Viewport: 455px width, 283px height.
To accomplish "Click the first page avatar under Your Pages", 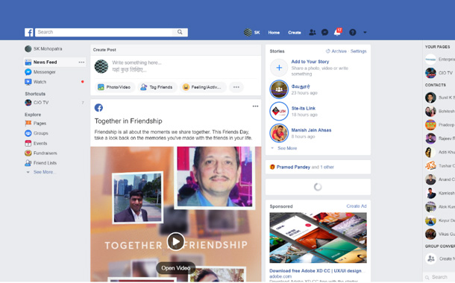I will click(x=430, y=59).
